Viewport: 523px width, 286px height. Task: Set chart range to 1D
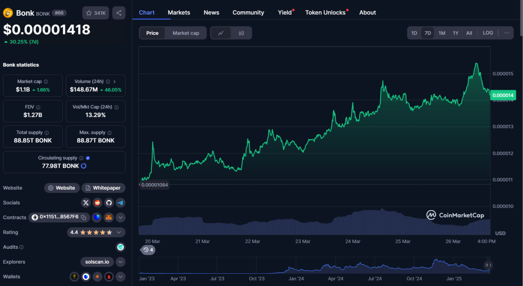(414, 33)
